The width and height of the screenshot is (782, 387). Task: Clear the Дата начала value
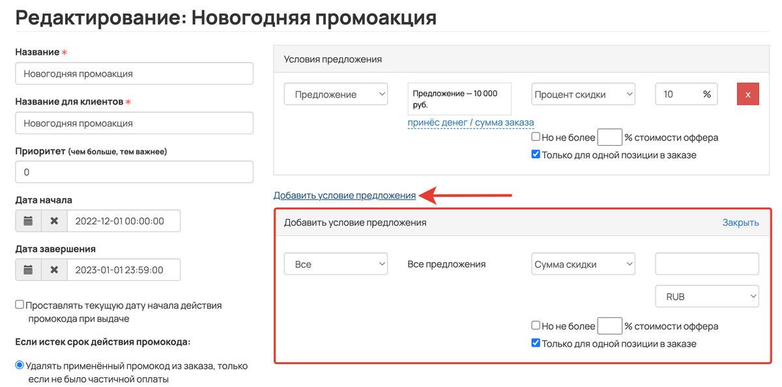click(x=54, y=221)
